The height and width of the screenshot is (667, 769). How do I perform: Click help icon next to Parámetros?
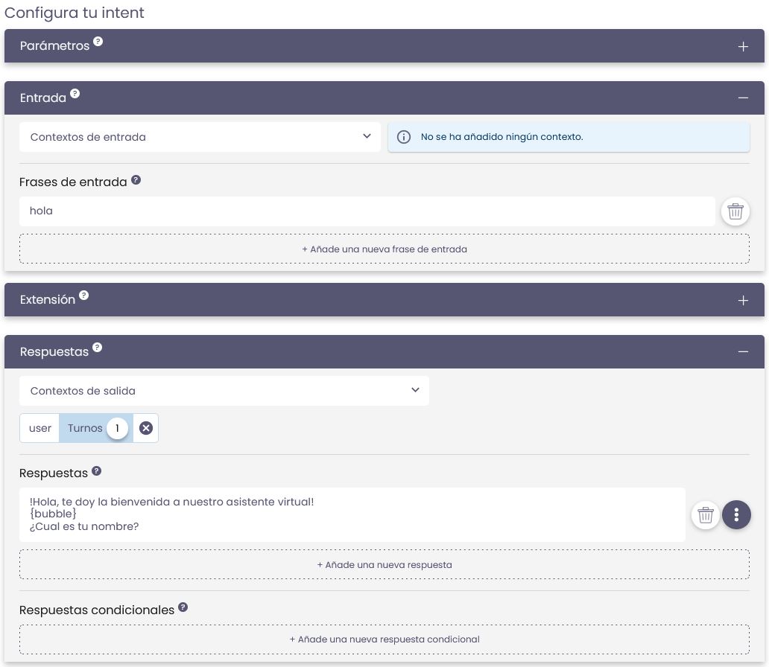98,42
